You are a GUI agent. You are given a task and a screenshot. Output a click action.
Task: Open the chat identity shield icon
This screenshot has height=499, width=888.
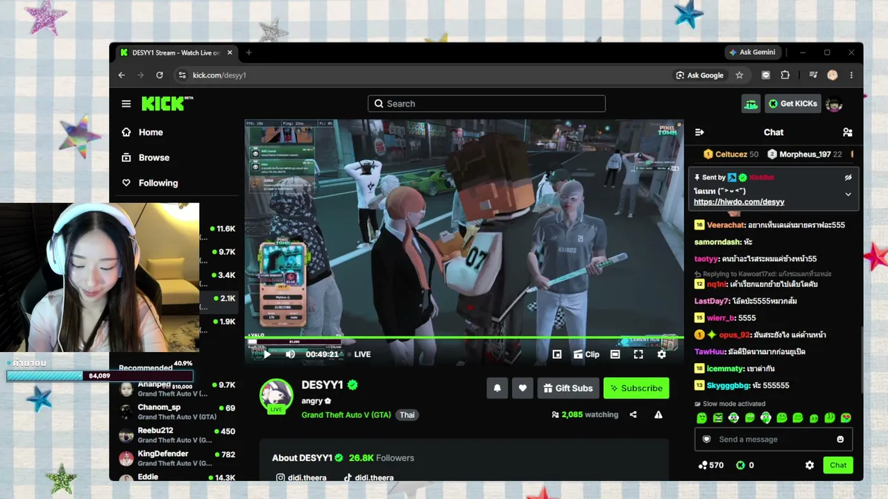[x=707, y=439]
